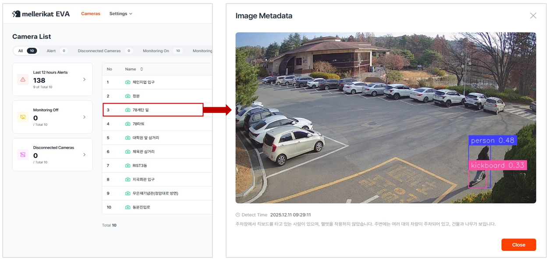Screen dimensions: 549x261
Task: Expand the Monitoring Off card chevron
Action: (84, 117)
